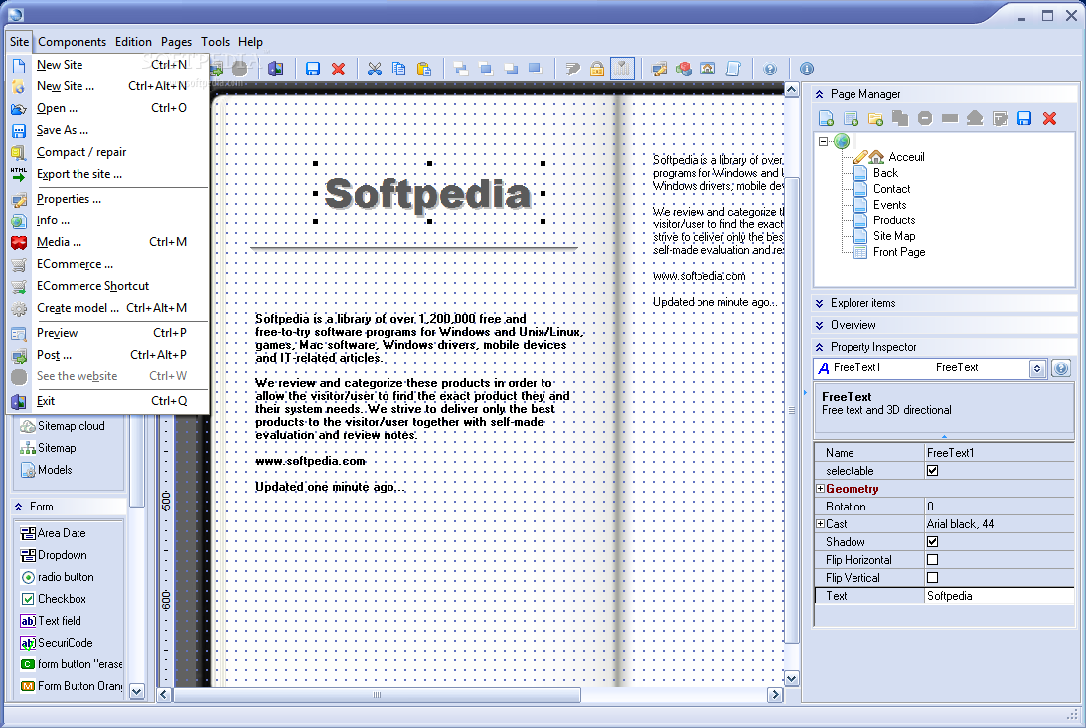The height and width of the screenshot is (728, 1086).
Task: Click the help icon beside the FreeText1 selector
Action: click(x=1061, y=368)
